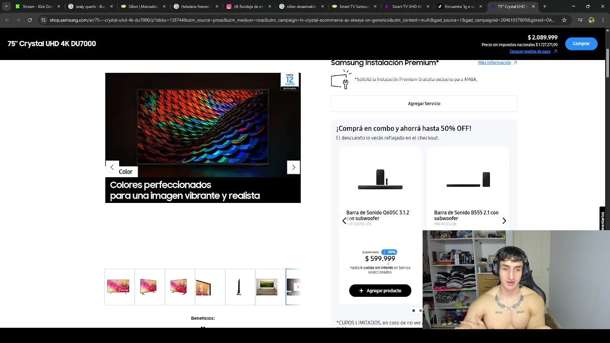Viewport: 610px width, 343px height.
Task: Minimize the browser window
Action: click(573, 7)
